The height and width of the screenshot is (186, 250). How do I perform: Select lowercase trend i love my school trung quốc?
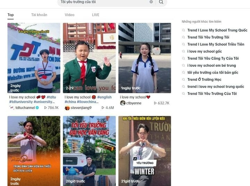click(216, 86)
